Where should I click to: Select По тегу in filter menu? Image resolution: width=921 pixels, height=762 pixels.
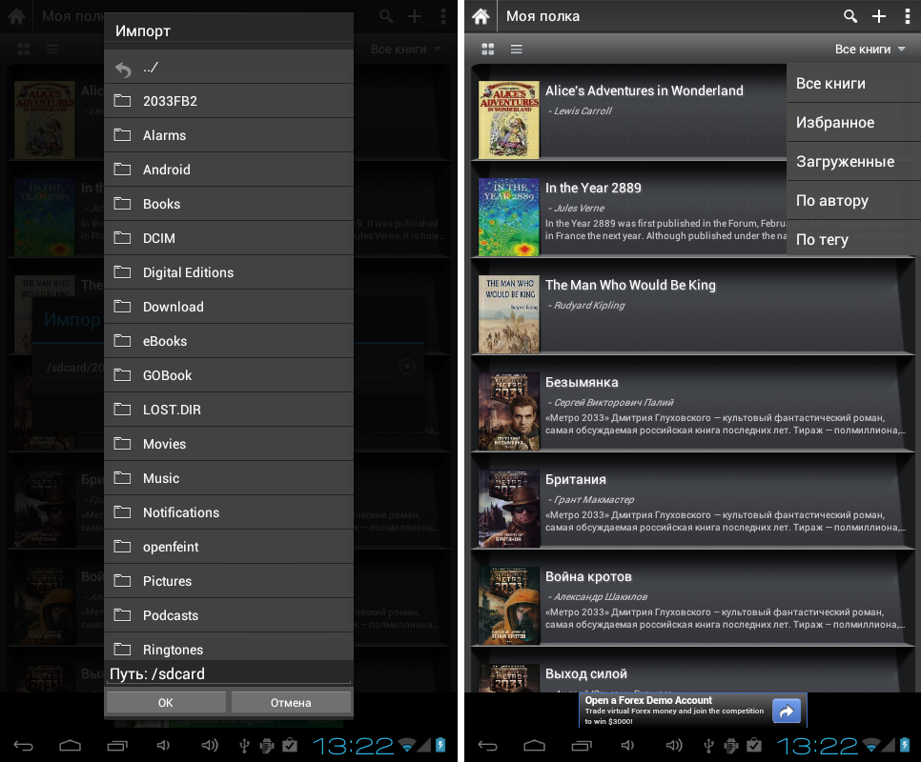pos(853,239)
